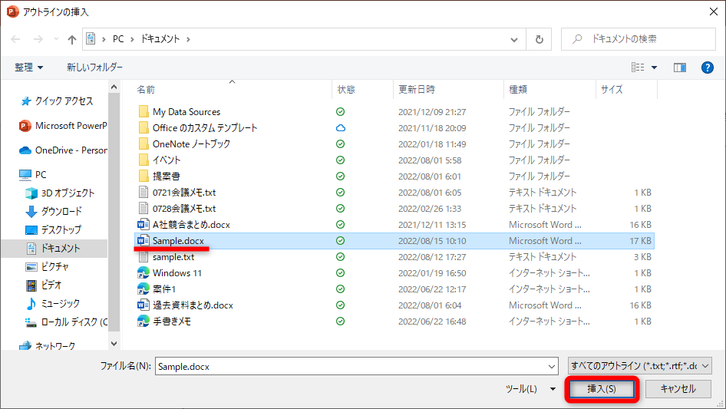Viewport: 726px width, 409px height.
Task: Select the 0728会議メモ.txt file
Action: [184, 209]
